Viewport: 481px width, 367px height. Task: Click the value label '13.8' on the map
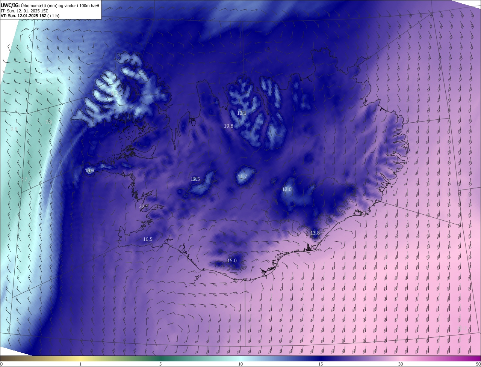click(x=315, y=233)
